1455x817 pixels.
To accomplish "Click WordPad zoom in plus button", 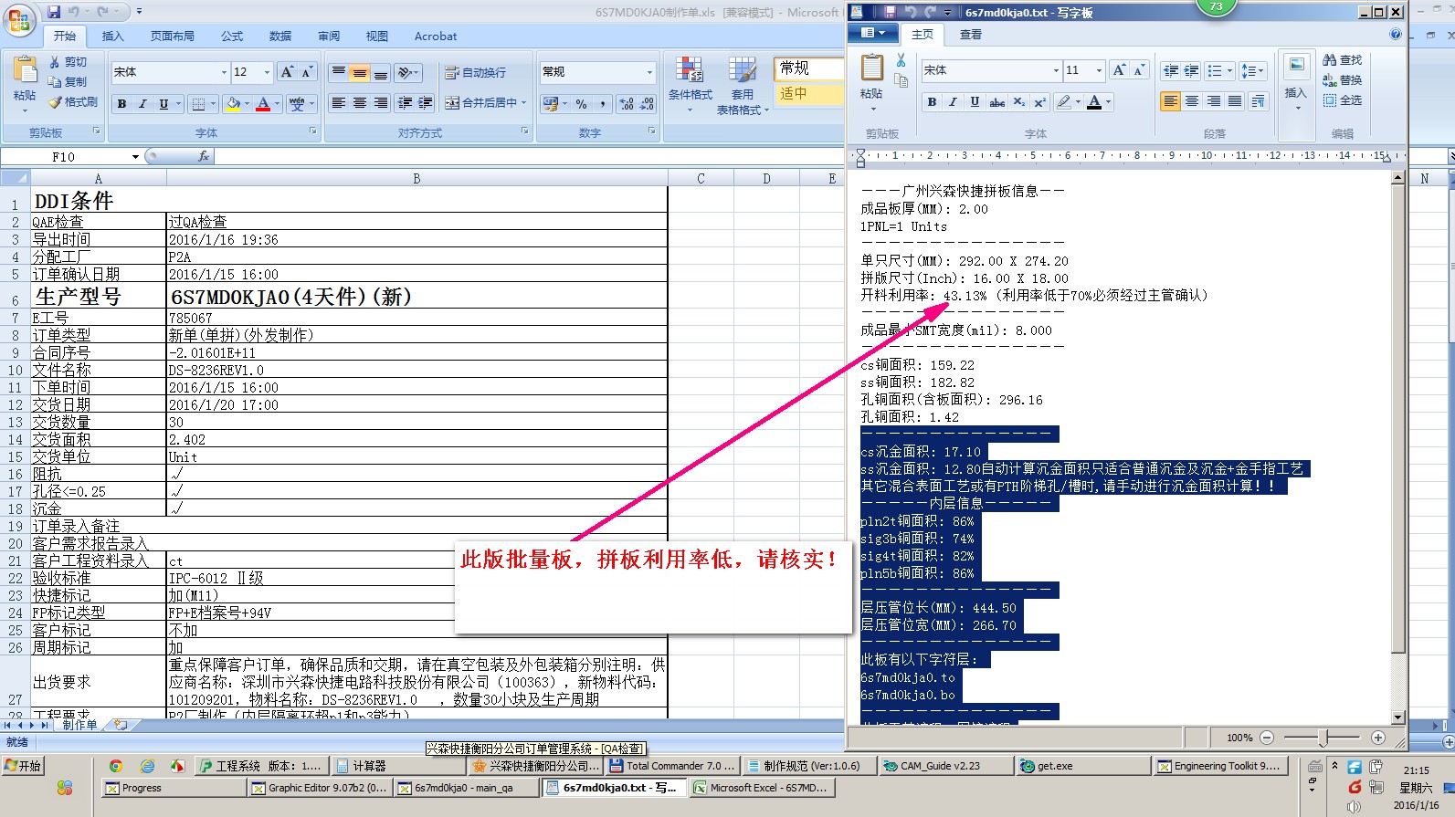I will (1378, 738).
